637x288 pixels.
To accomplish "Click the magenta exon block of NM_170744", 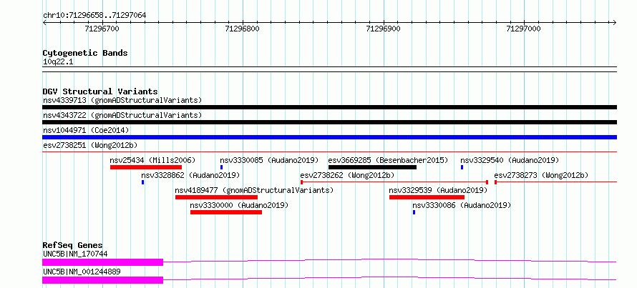I will click(x=103, y=262).
